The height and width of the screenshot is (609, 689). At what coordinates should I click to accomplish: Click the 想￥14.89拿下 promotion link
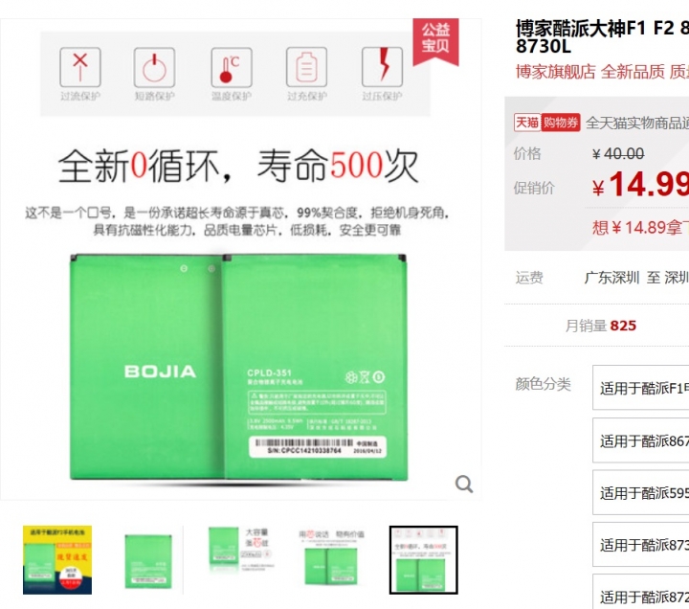click(640, 227)
